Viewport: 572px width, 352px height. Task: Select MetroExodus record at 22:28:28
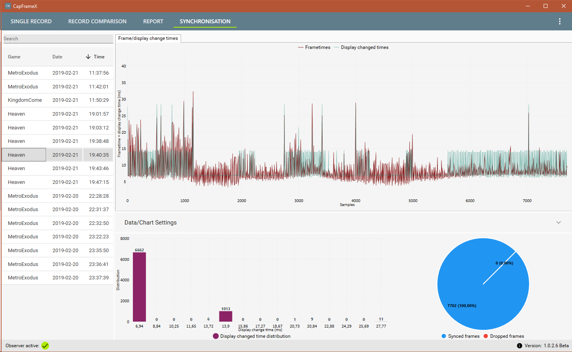(x=58, y=196)
